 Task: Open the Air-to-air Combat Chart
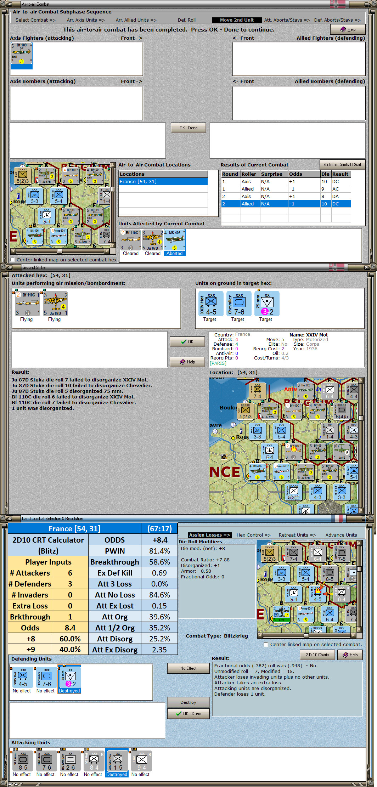pyautogui.click(x=342, y=165)
